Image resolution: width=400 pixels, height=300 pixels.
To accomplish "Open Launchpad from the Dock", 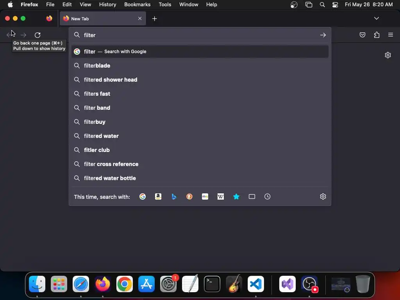I will click(59, 284).
